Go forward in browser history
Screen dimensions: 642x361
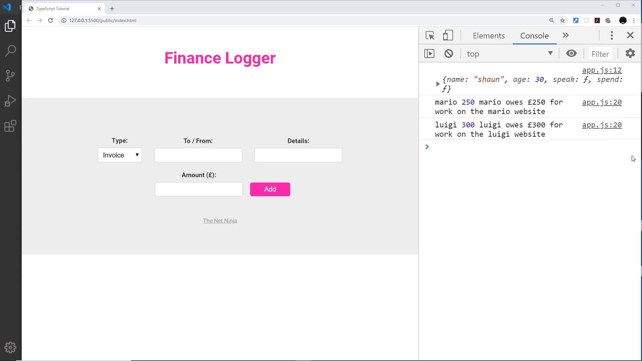40,20
